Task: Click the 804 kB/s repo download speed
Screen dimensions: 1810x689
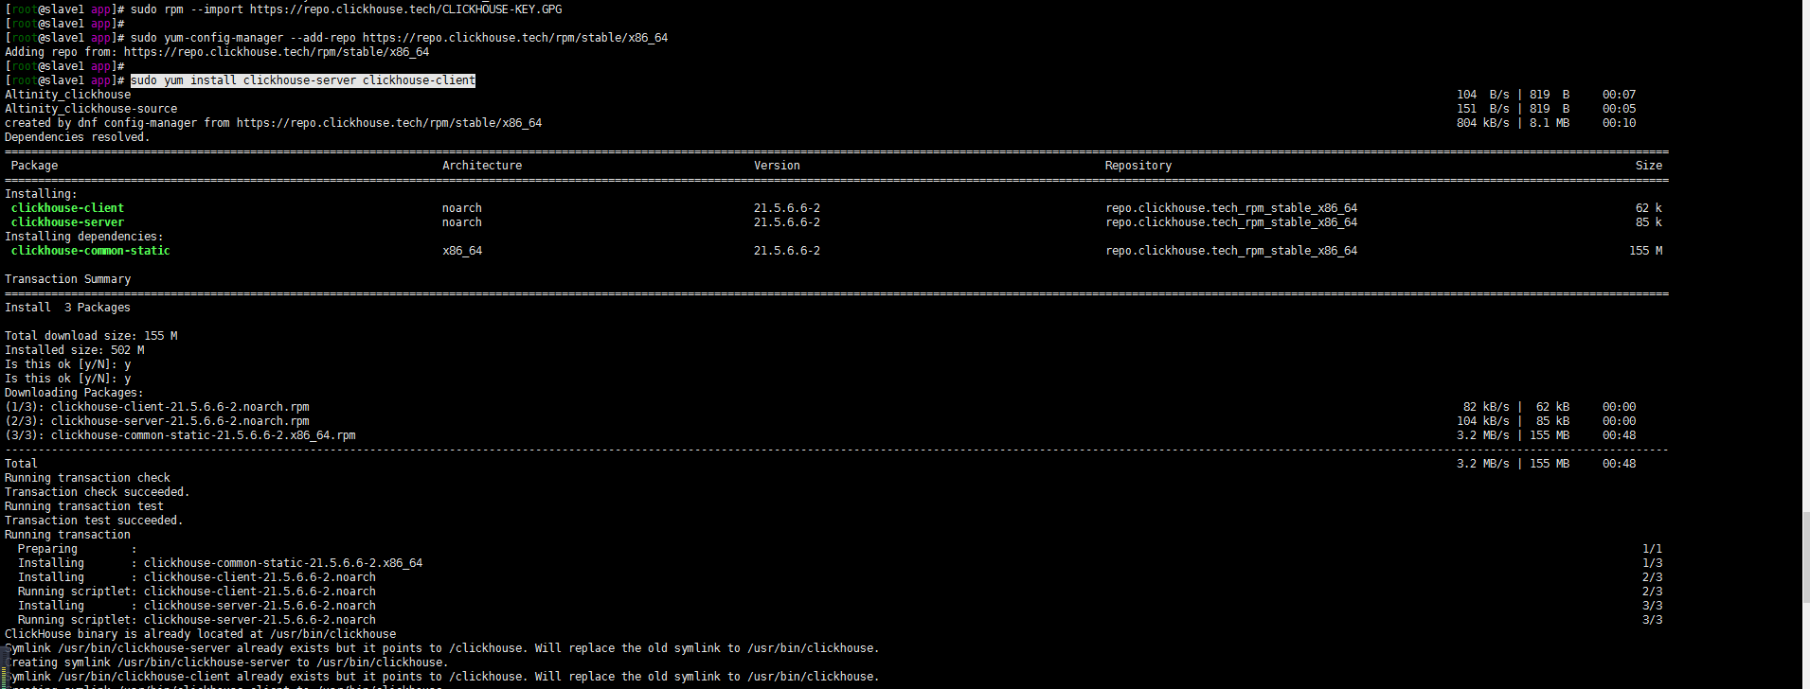Action: [1483, 123]
